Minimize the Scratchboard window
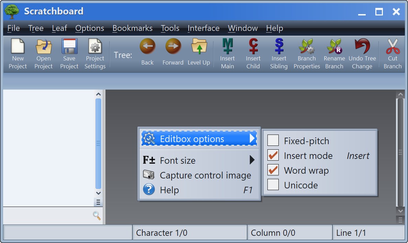408x243 pixels. point(362,12)
